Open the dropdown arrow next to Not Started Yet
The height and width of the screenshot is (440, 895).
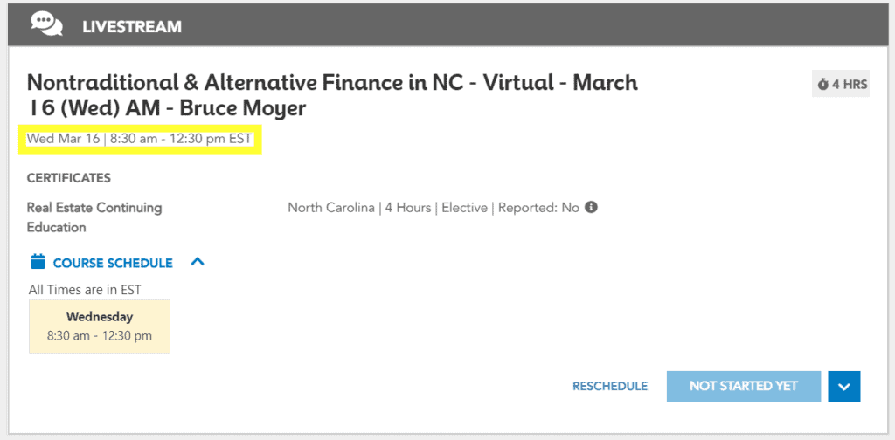click(843, 387)
